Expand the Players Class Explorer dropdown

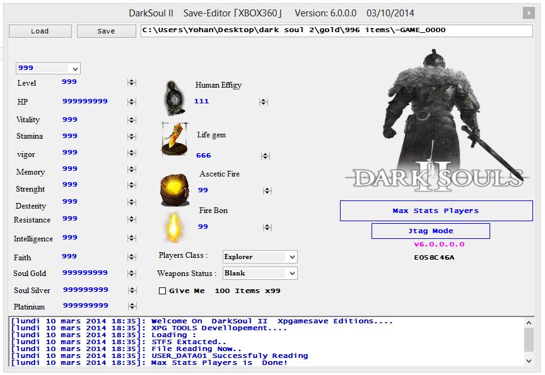(x=291, y=257)
